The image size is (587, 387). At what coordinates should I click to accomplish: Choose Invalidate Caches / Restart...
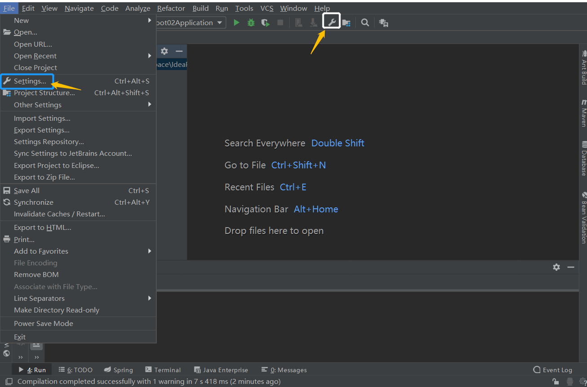coord(78,214)
